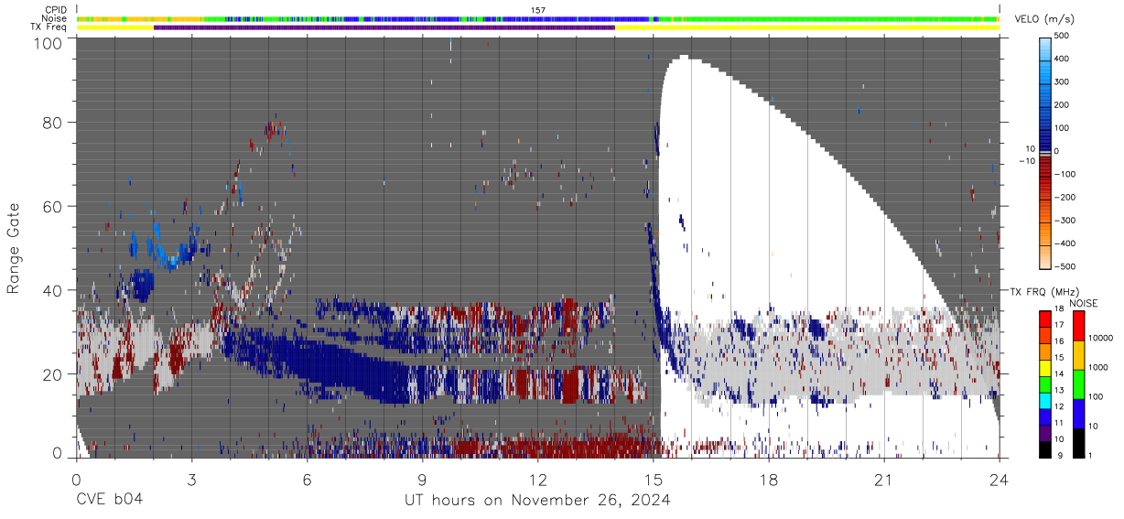The width and height of the screenshot is (1124, 519).
Task: Click the 'Range Gate' axis label
Action: (14, 249)
